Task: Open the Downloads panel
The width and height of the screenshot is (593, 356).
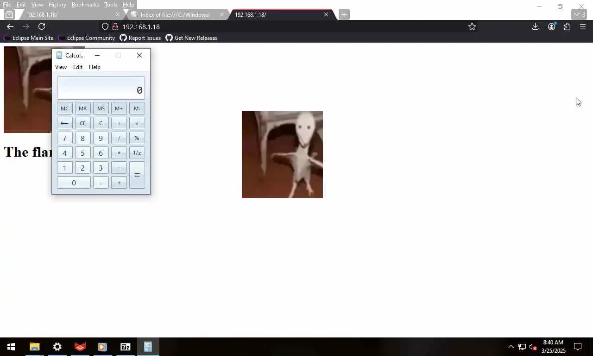Action: 535,26
